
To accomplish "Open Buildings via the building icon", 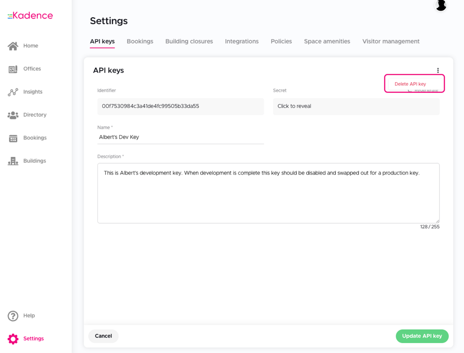I will (x=13, y=161).
